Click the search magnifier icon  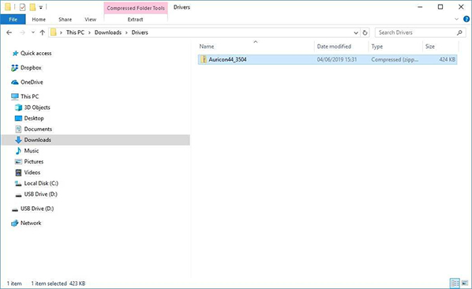click(459, 32)
